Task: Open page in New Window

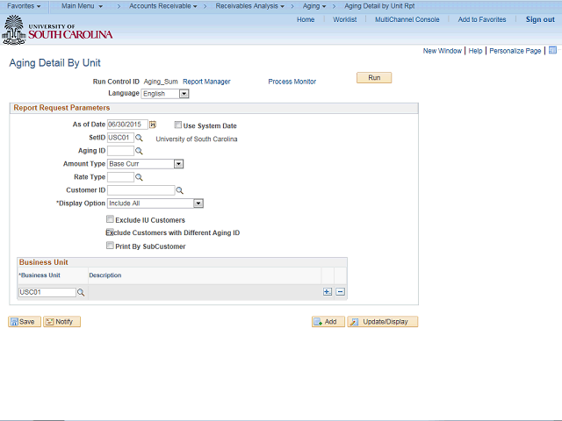Action: click(443, 51)
